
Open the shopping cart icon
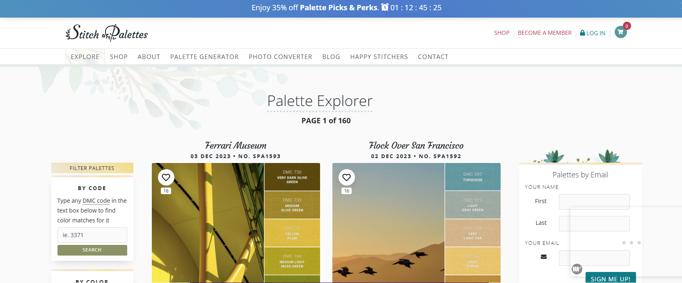[x=620, y=32]
